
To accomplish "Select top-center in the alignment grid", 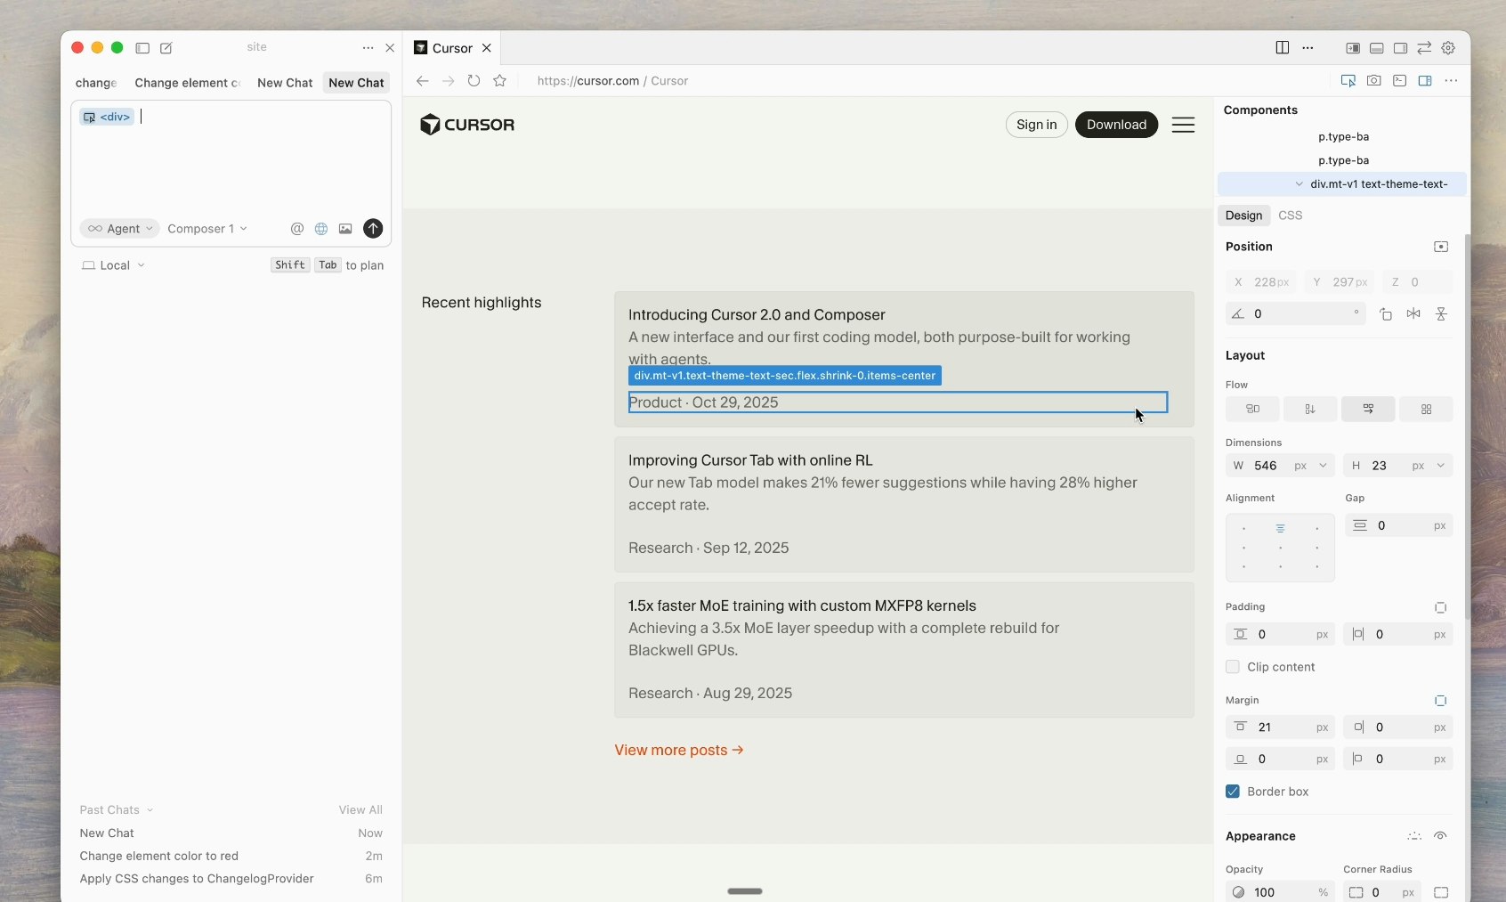I will click(x=1280, y=529).
